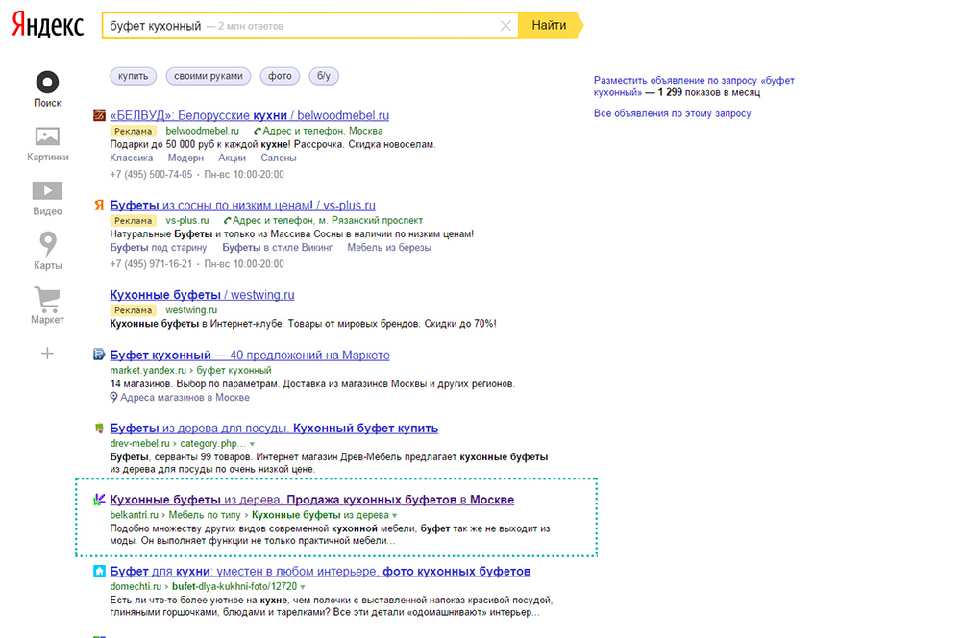Click the drev-mebel.ru favicon
Viewport: 961px width, 638px height.
coord(99,428)
